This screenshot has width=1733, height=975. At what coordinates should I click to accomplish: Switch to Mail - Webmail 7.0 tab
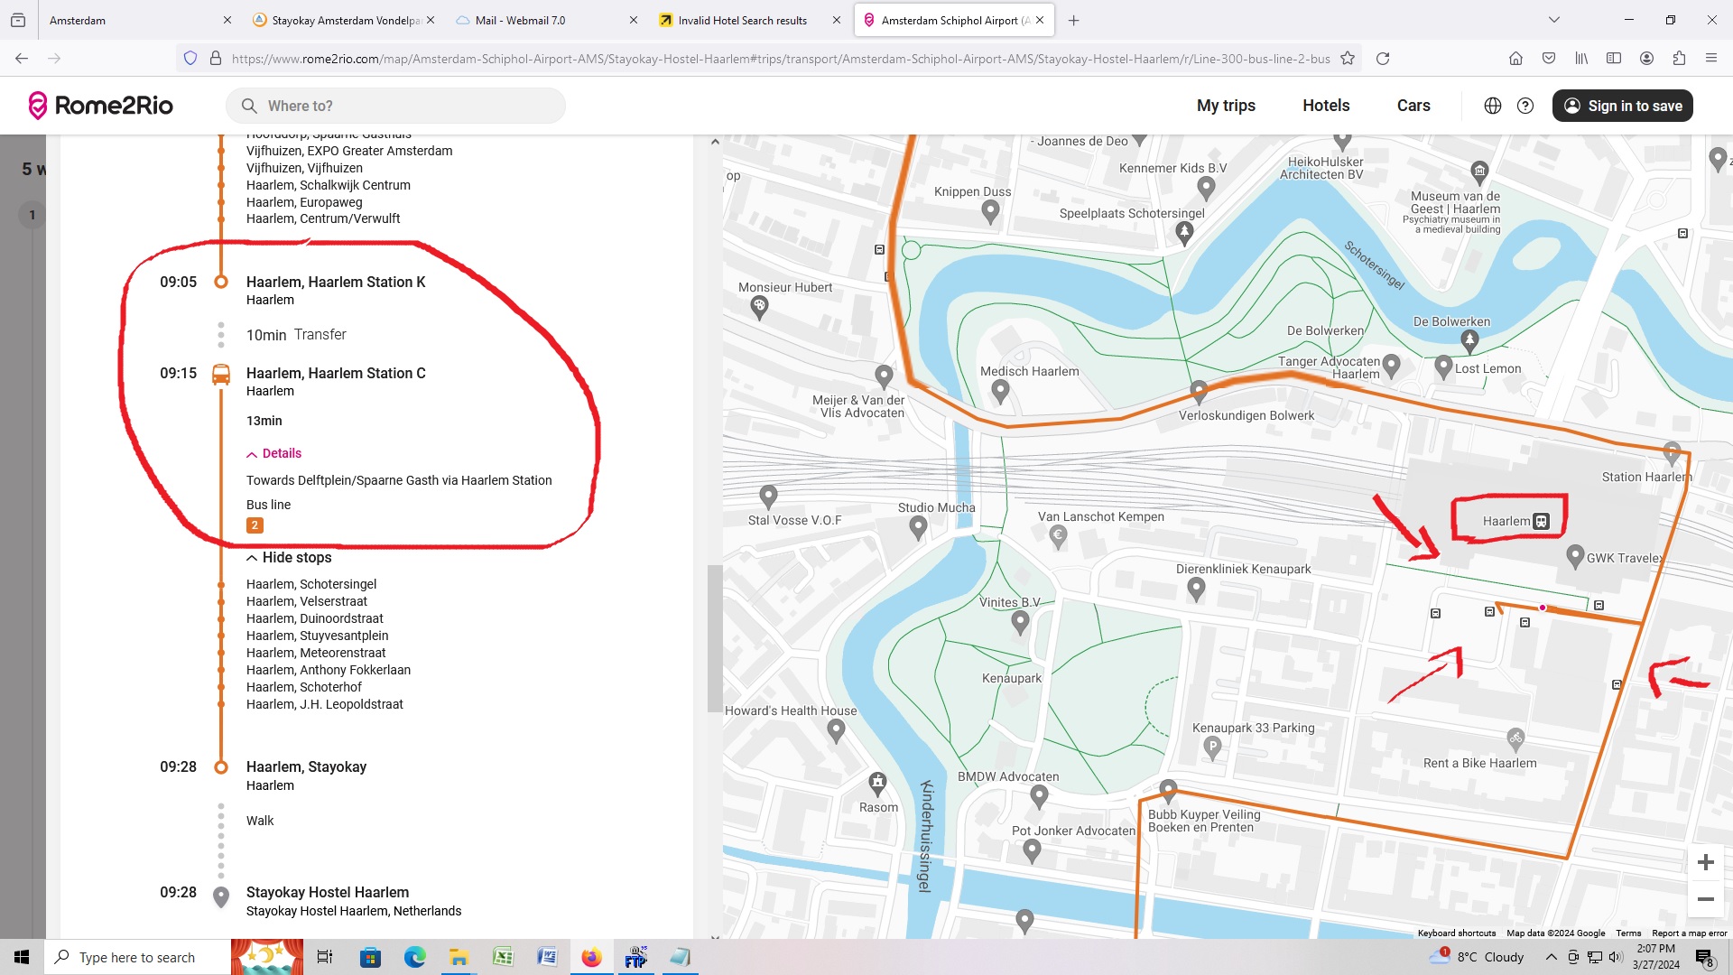[x=547, y=20]
